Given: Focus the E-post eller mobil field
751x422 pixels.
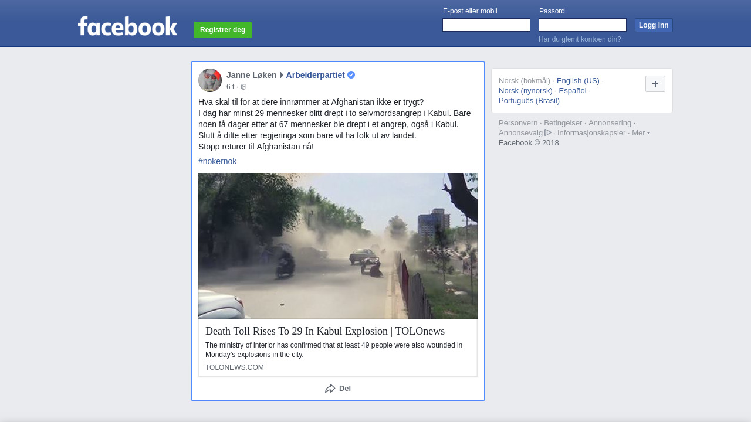Looking at the screenshot, I should click(486, 25).
